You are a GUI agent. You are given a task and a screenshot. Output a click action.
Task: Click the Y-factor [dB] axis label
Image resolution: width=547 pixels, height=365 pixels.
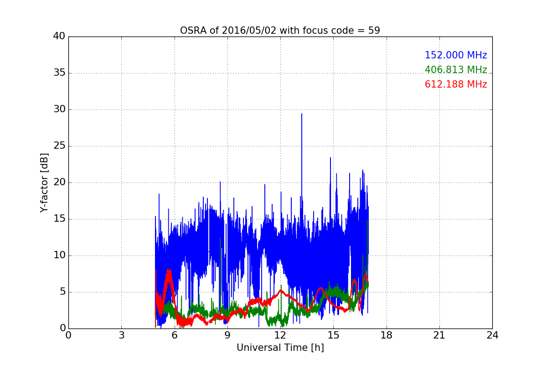tap(44, 182)
